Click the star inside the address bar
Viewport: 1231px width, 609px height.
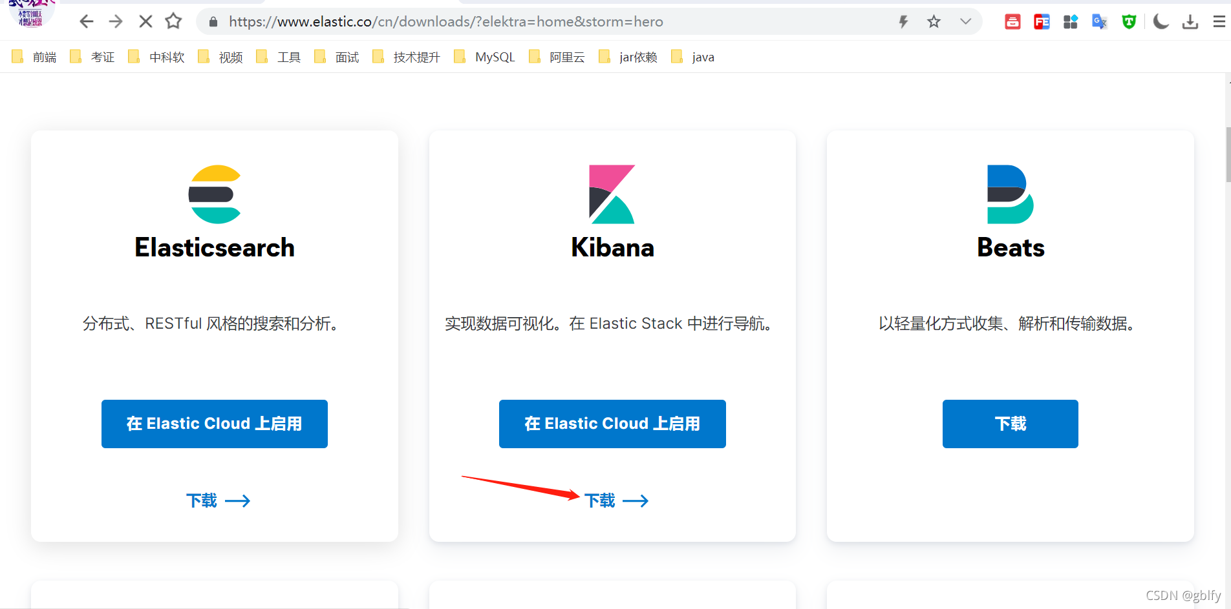click(x=934, y=22)
